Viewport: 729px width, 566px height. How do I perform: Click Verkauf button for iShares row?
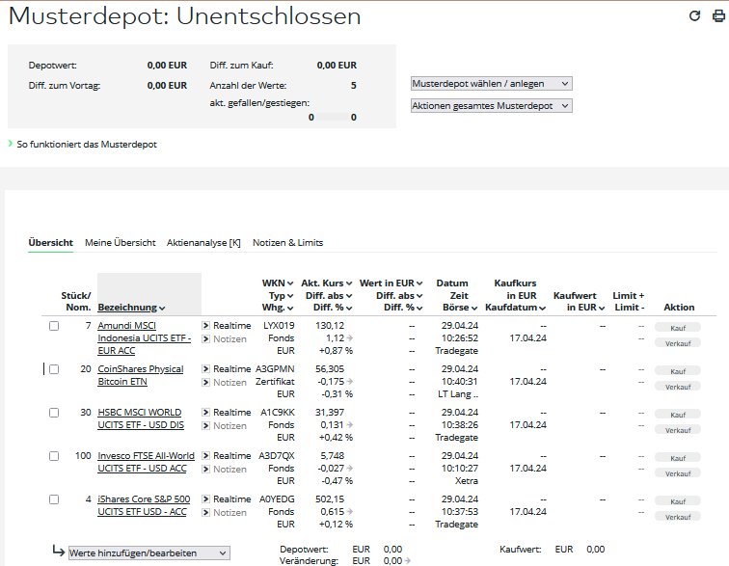tap(678, 517)
